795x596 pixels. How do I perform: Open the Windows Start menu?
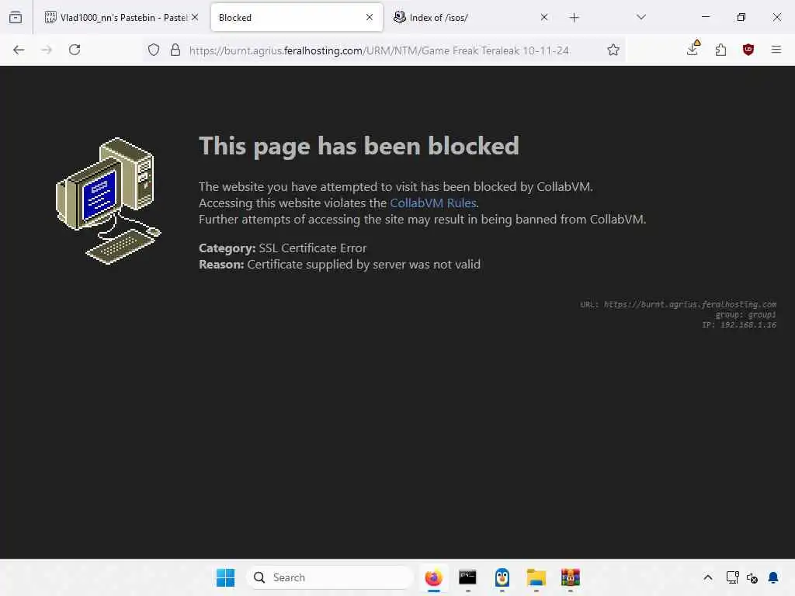(226, 577)
